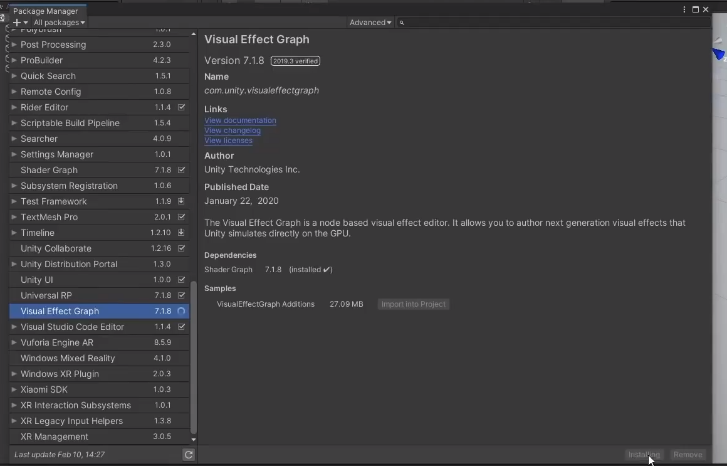Click the package list vertical scrollbar
Viewport: 727px width, 466px height.
pyautogui.click(x=194, y=357)
